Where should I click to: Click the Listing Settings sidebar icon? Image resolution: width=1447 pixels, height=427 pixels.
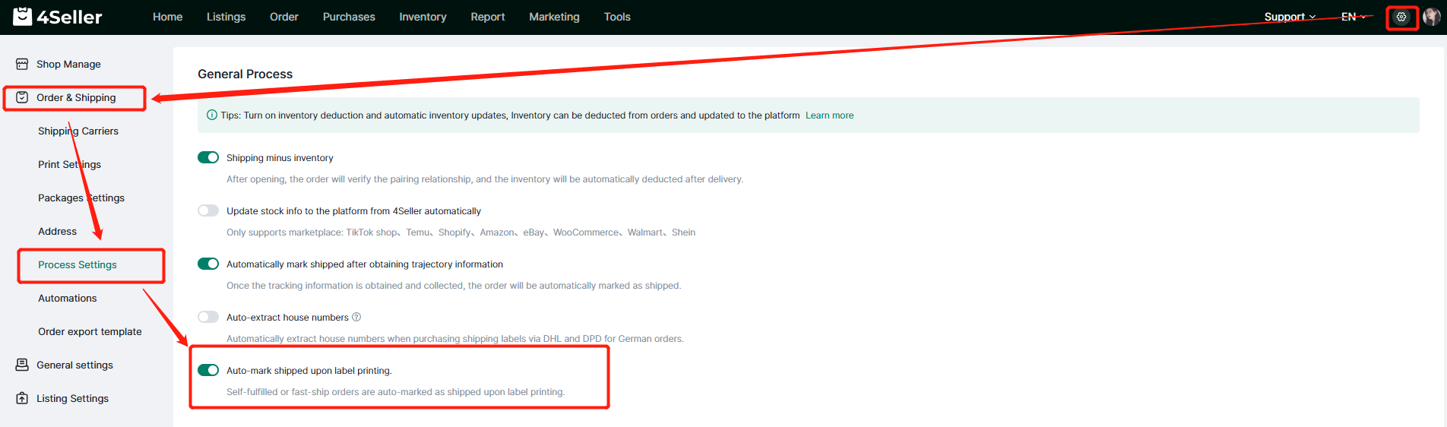tap(22, 399)
